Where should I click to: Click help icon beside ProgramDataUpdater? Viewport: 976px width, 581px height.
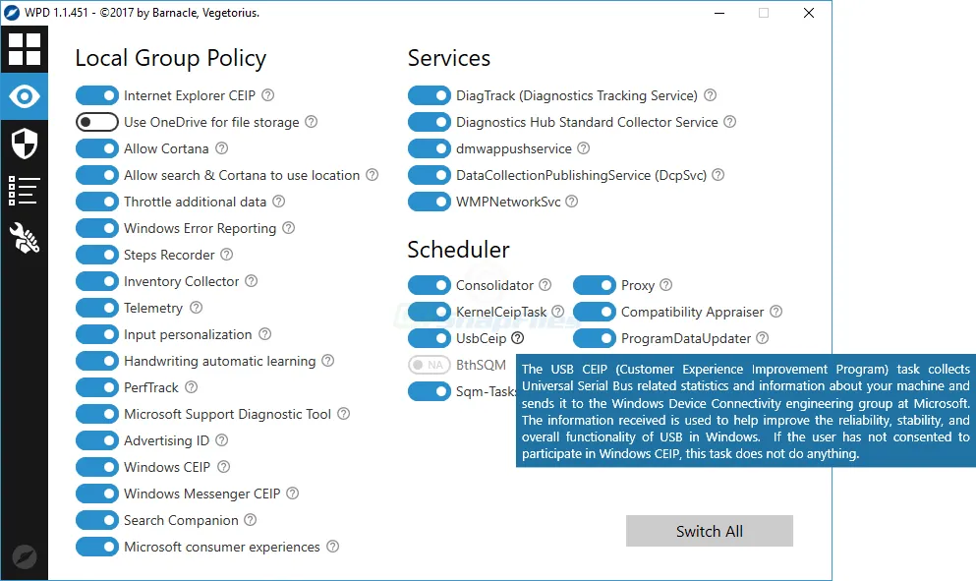pyautogui.click(x=763, y=338)
